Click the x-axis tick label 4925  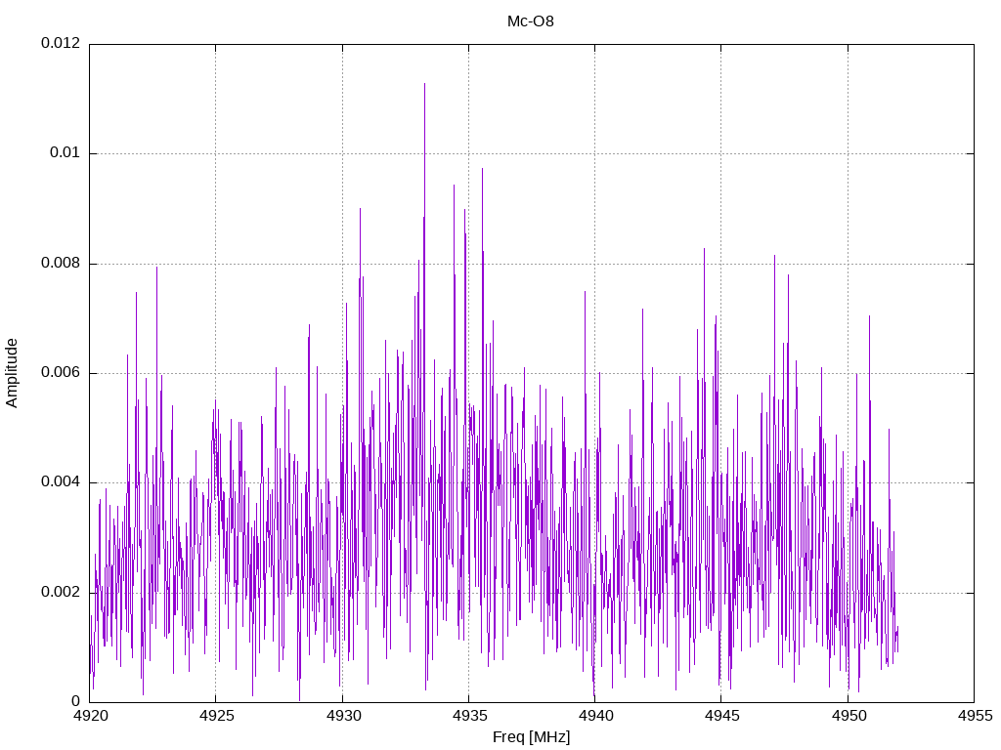tap(216, 716)
